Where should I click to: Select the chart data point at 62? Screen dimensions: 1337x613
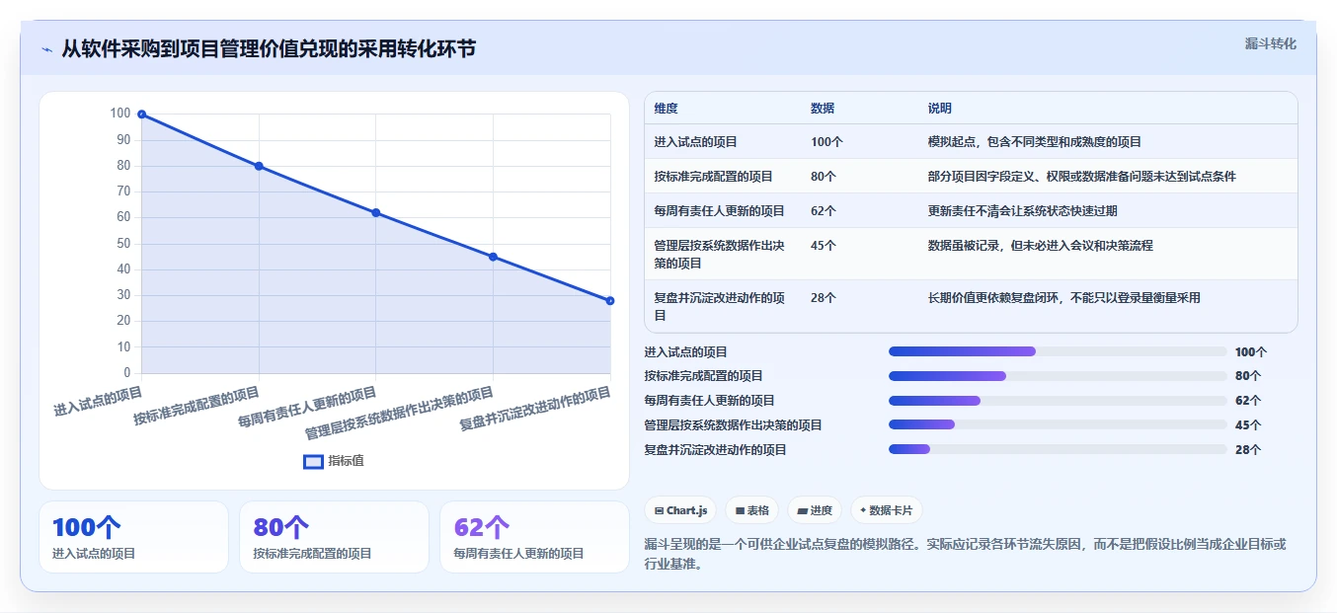click(x=375, y=213)
